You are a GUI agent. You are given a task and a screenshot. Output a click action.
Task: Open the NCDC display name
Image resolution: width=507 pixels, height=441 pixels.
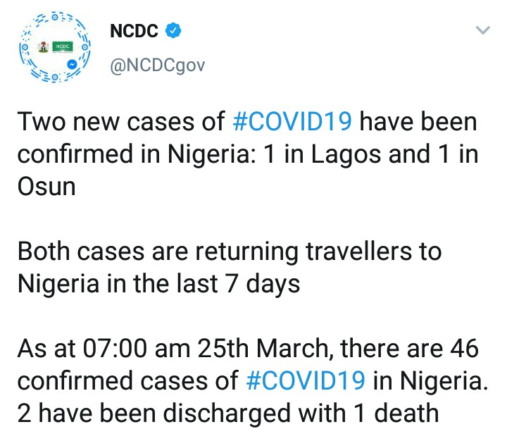134,31
